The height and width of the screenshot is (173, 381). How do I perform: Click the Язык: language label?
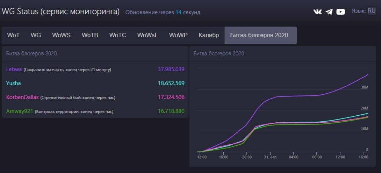pyautogui.click(x=359, y=11)
